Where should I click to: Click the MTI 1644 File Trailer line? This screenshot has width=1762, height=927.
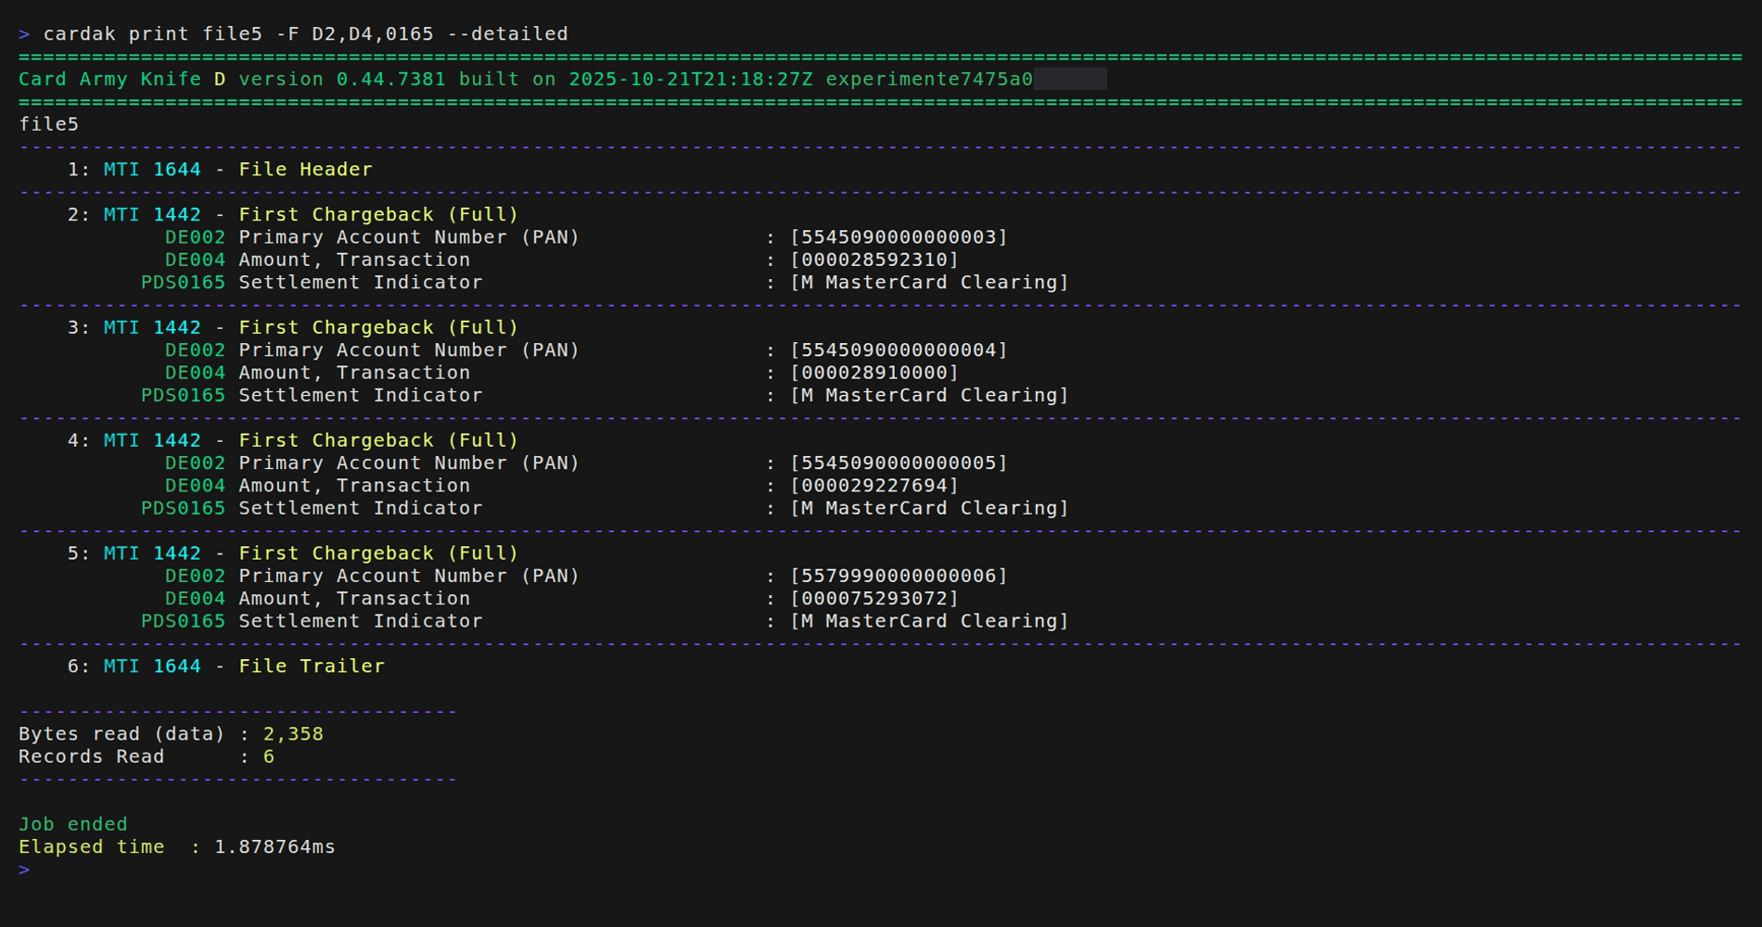tap(241, 666)
